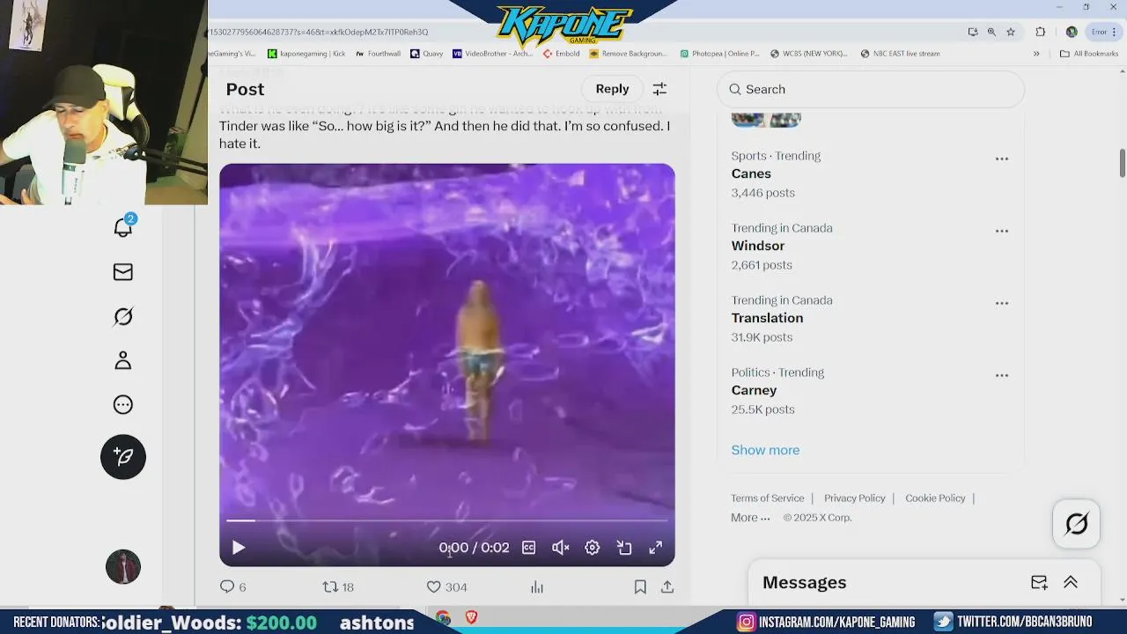Image resolution: width=1127 pixels, height=634 pixels.
Task: Expand the footer More menu
Action: (750, 518)
